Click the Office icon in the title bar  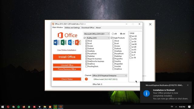(53, 24)
